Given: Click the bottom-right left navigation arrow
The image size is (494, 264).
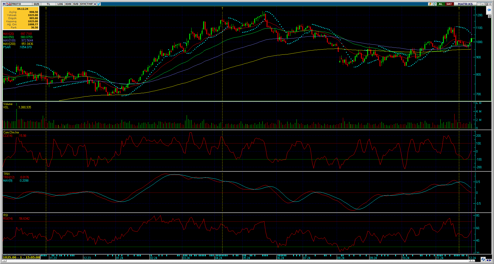Looking at the screenshot, I should pos(487,260).
